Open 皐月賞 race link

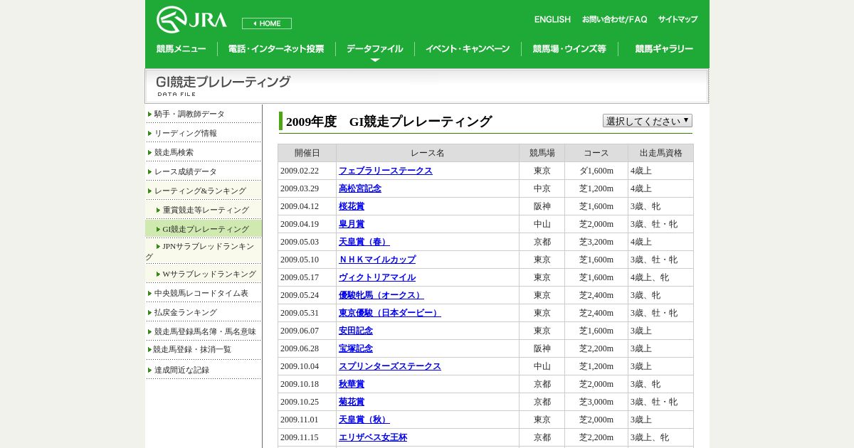[352, 224]
